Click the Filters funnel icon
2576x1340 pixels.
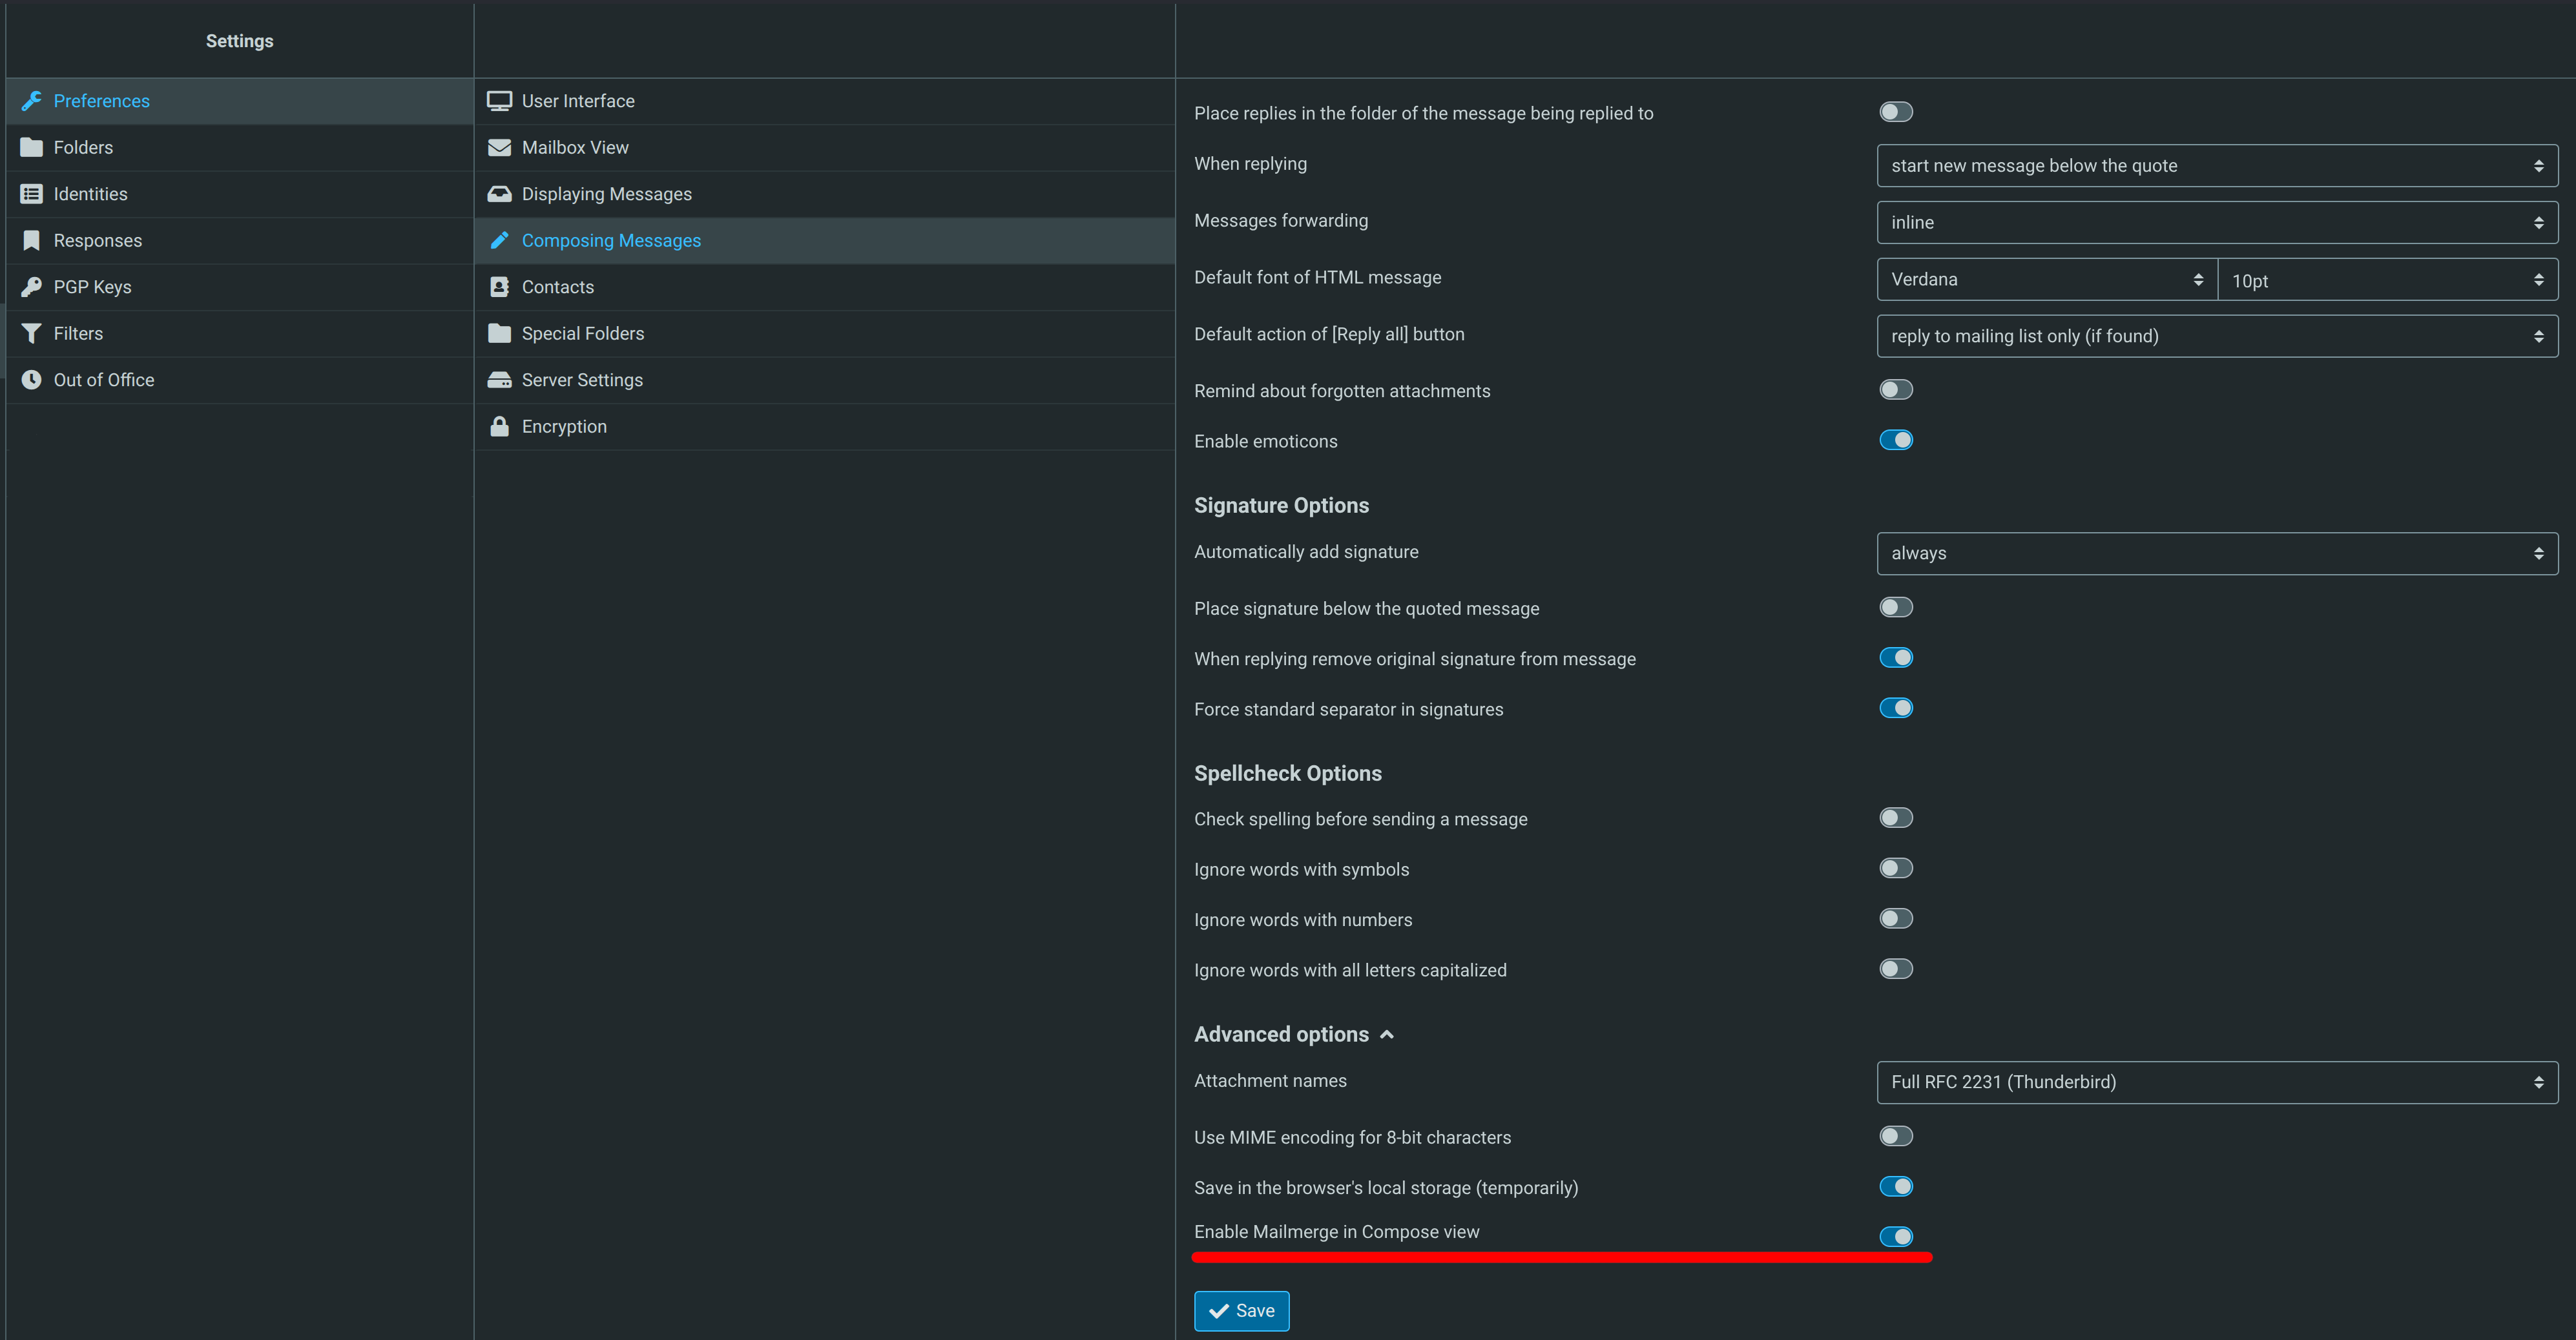coord(31,333)
